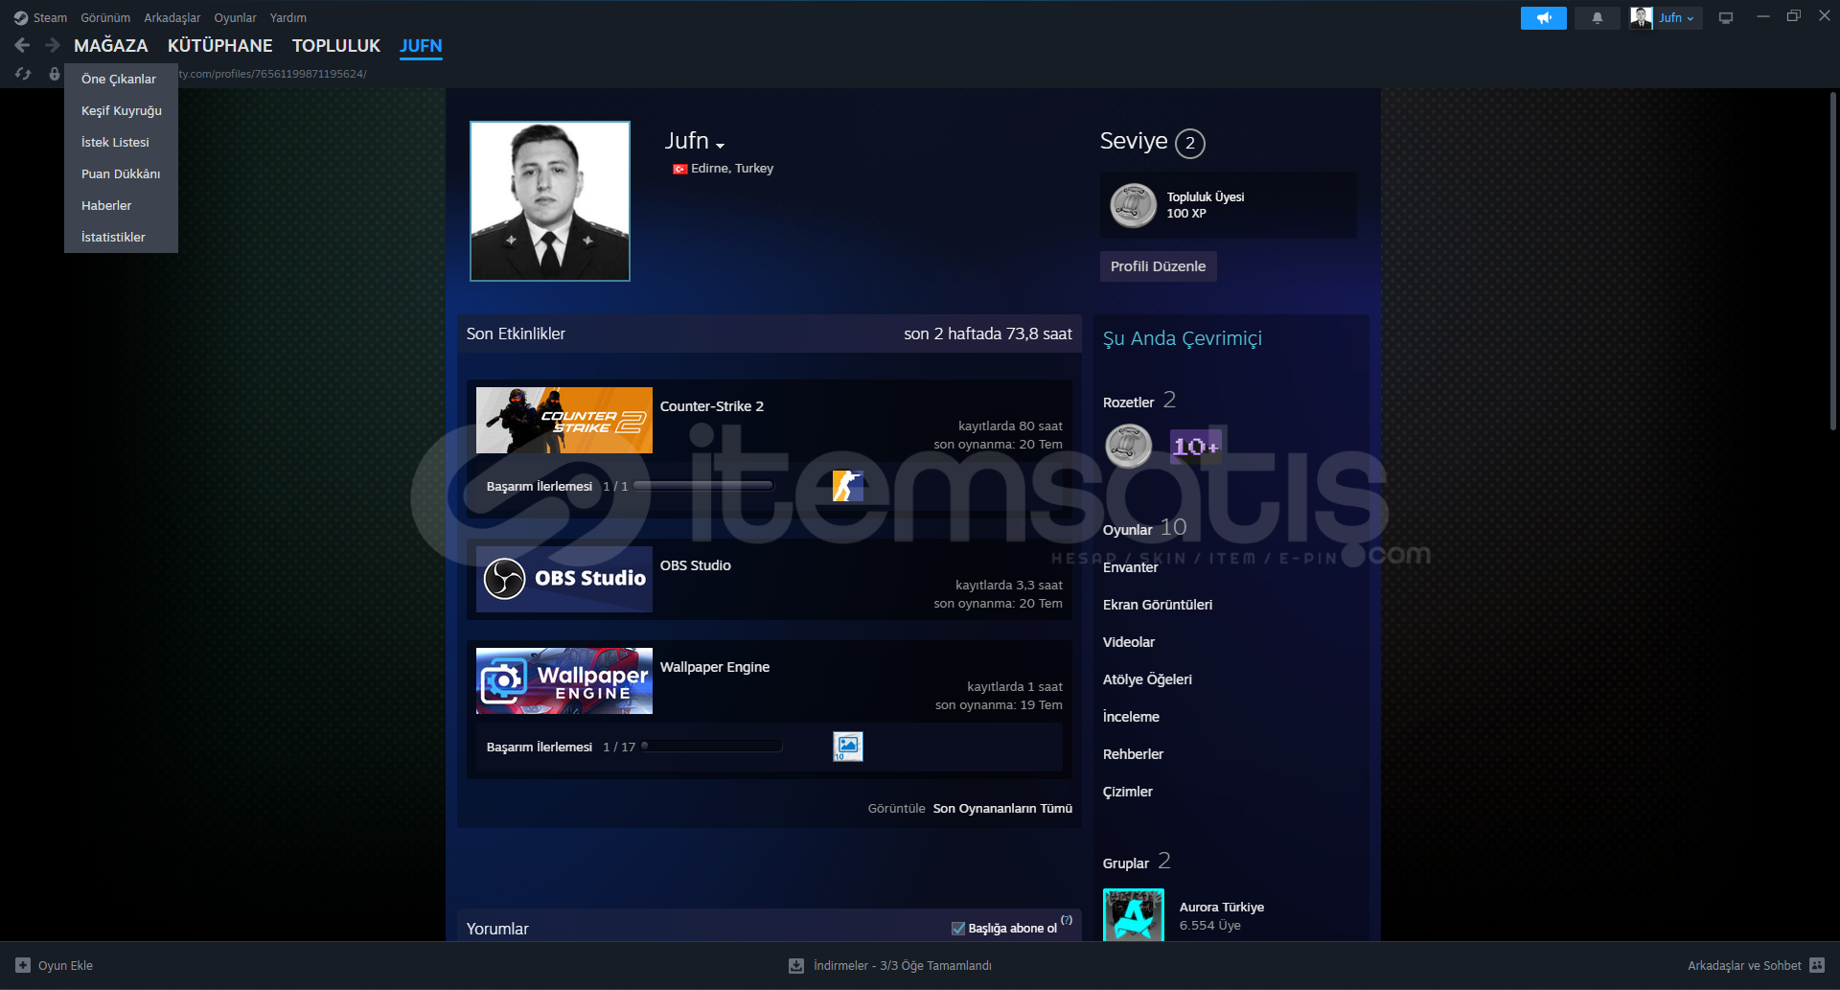The width and height of the screenshot is (1840, 990).
Task: Open Son Oynananların Tümü link
Action: pyautogui.click(x=1002, y=809)
